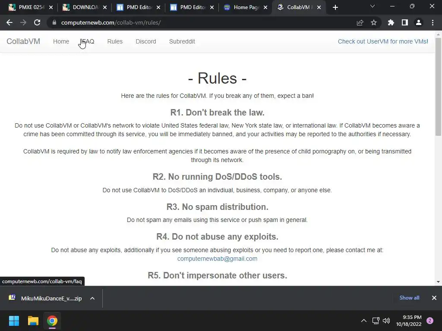
Task: Click the computernewbab@gmail.com email link
Action: click(217, 259)
